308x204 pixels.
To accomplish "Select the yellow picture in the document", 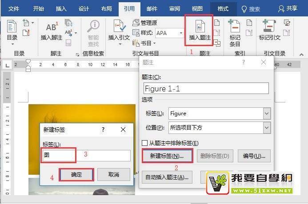I will [x=82, y=114].
